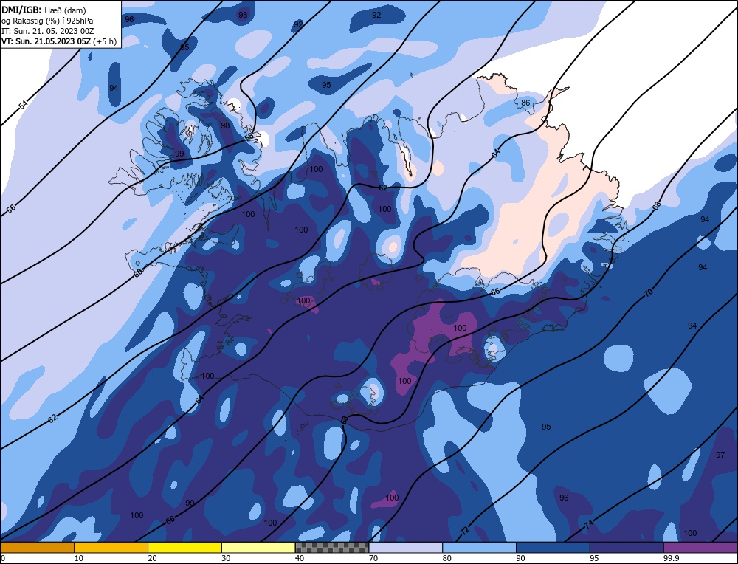
Task: Click the '72' contour line label
Action: tap(464, 531)
